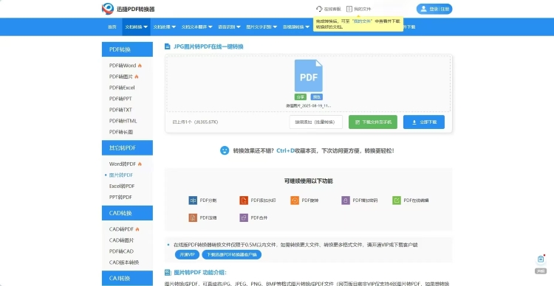
Task: Open PDF转长图 in sidebar
Action: (121, 132)
